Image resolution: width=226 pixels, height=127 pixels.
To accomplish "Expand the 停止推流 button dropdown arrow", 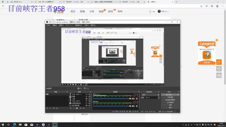I will pos(178,95).
